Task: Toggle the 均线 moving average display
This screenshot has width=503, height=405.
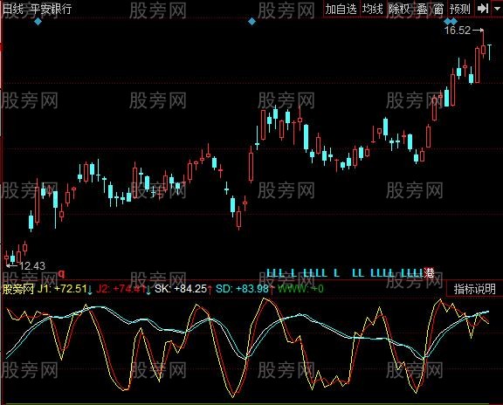Action: 373,9
